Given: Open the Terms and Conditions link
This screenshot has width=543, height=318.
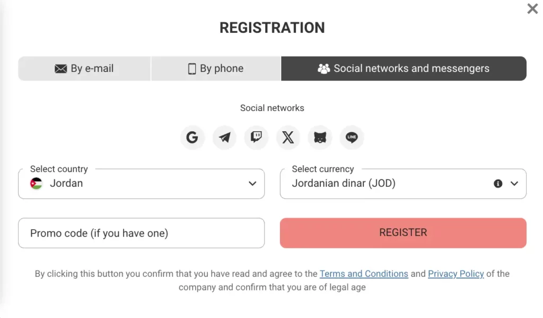Looking at the screenshot, I should tap(364, 274).
